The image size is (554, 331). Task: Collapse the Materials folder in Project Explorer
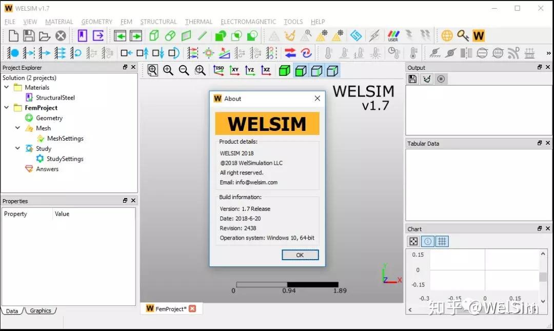pos(5,87)
